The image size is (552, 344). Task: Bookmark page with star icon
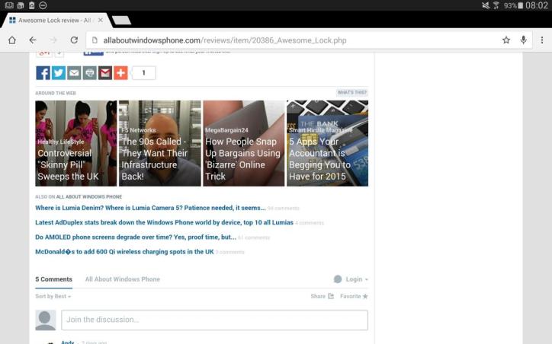click(505, 40)
